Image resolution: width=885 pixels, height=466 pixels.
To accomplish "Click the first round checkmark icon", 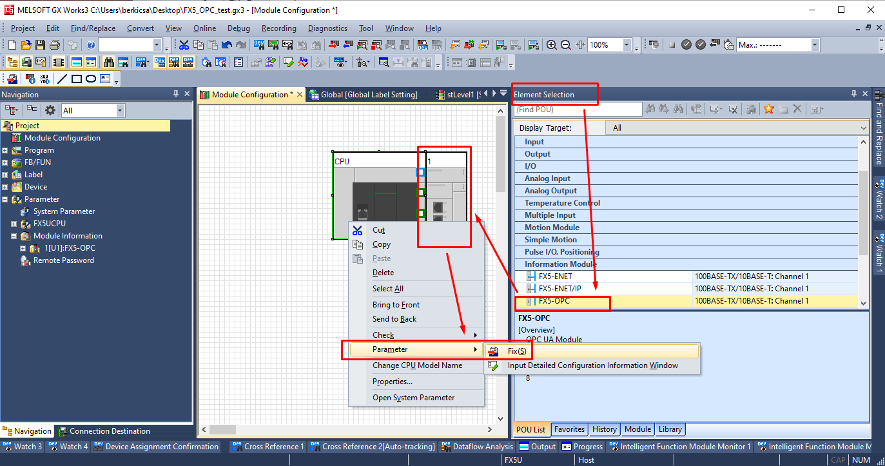I will (686, 45).
